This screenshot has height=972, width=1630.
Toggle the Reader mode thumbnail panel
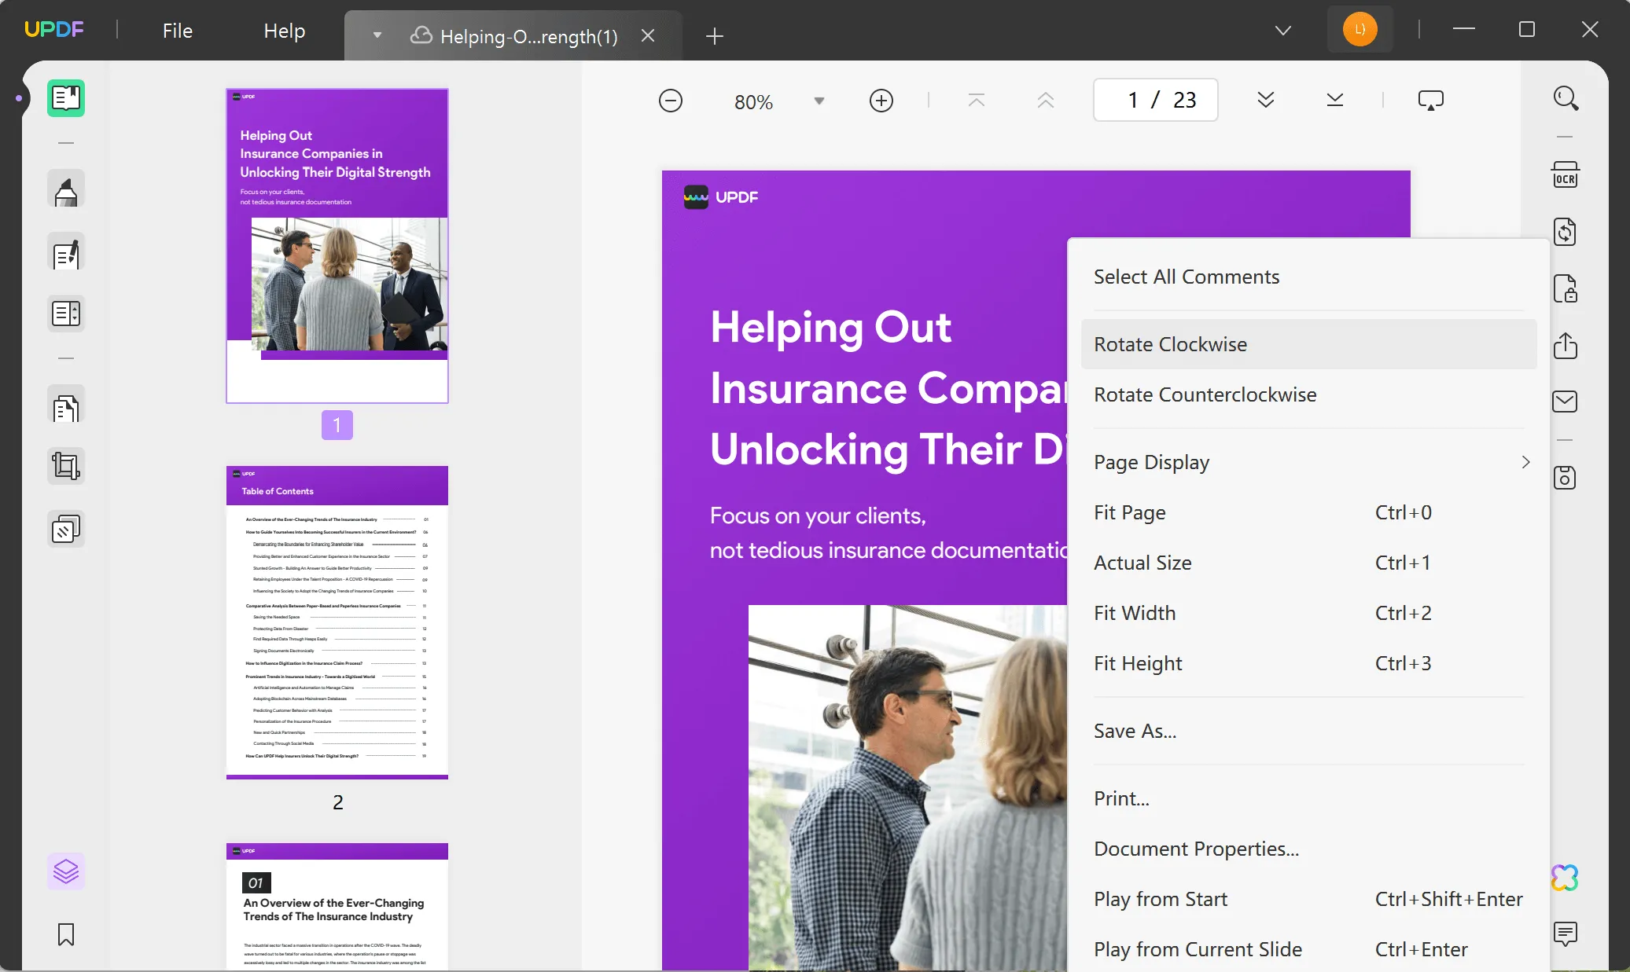pyautogui.click(x=66, y=99)
